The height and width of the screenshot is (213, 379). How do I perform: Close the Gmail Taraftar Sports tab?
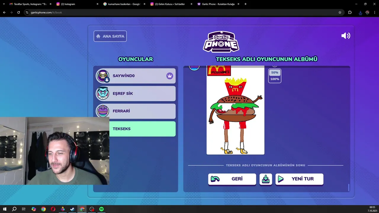50,4
